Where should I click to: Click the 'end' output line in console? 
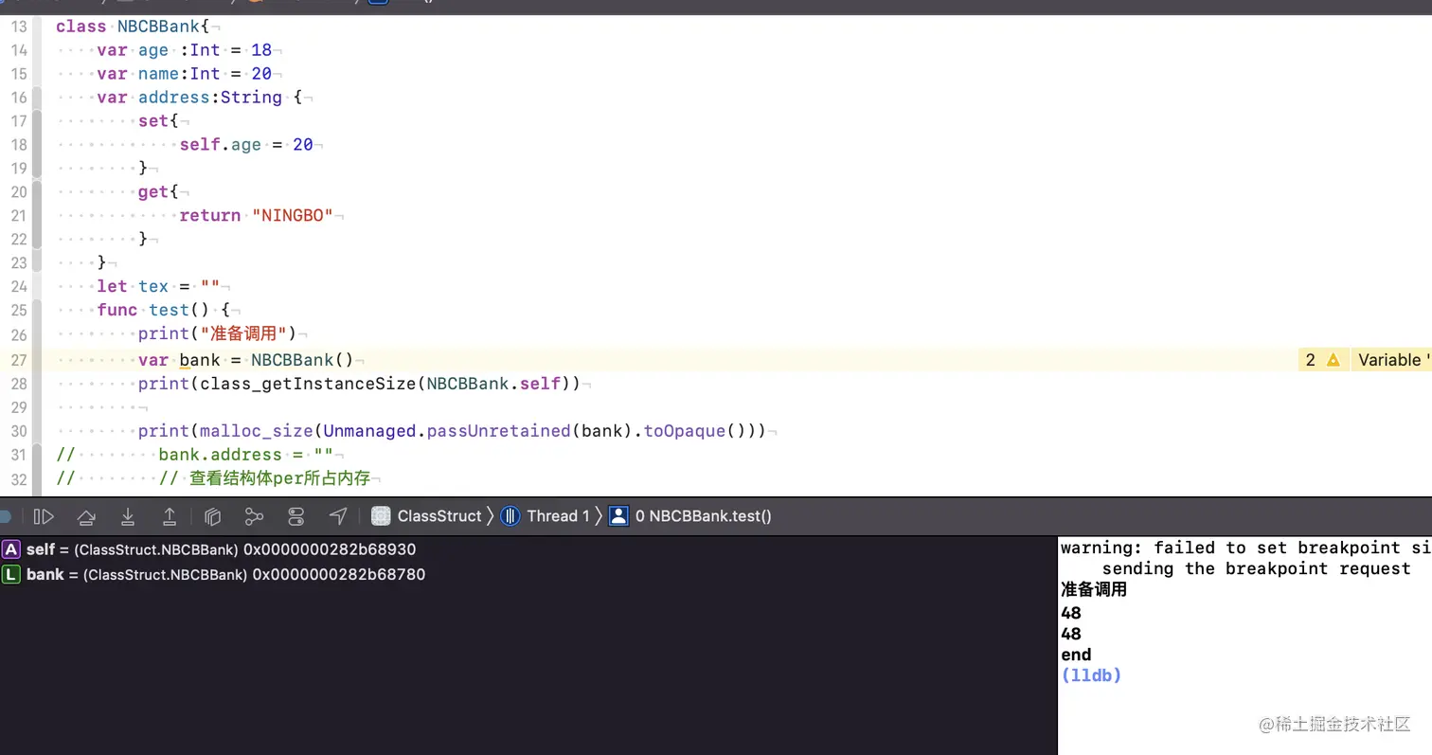1076,655
